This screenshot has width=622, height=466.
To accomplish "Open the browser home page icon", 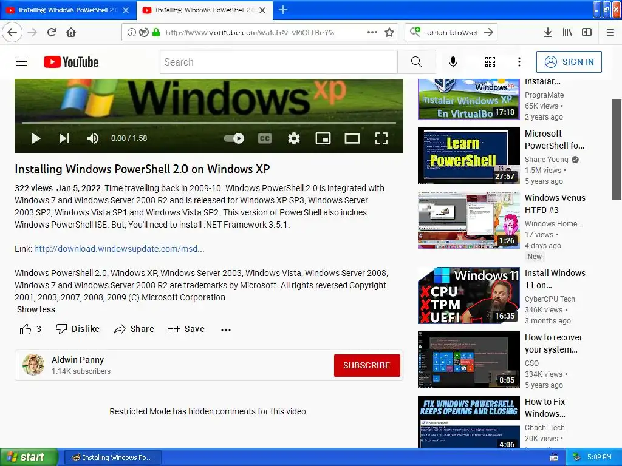I will (71, 32).
